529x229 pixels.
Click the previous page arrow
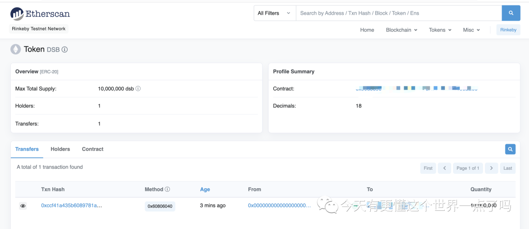(445, 168)
